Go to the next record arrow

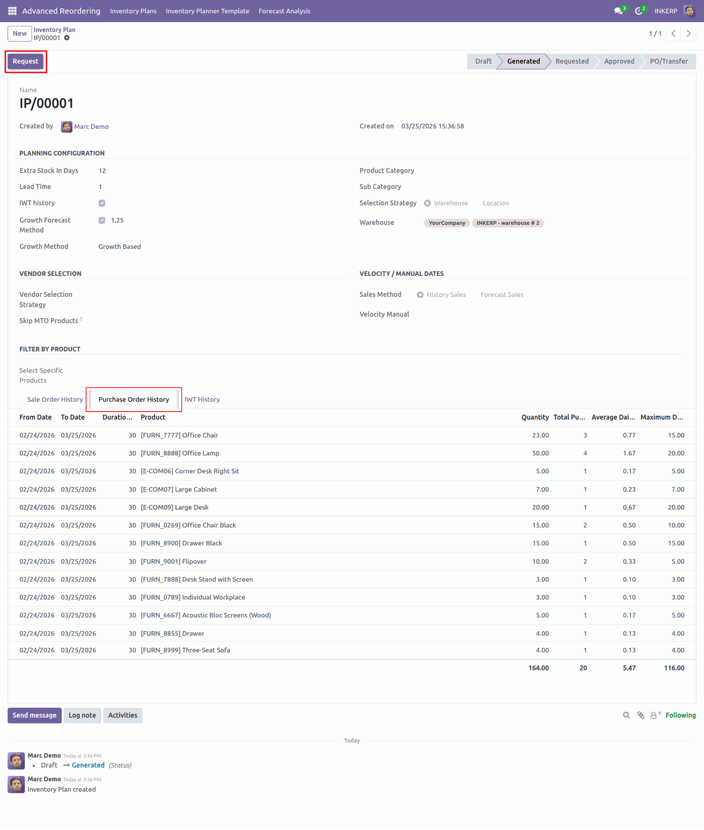688,33
